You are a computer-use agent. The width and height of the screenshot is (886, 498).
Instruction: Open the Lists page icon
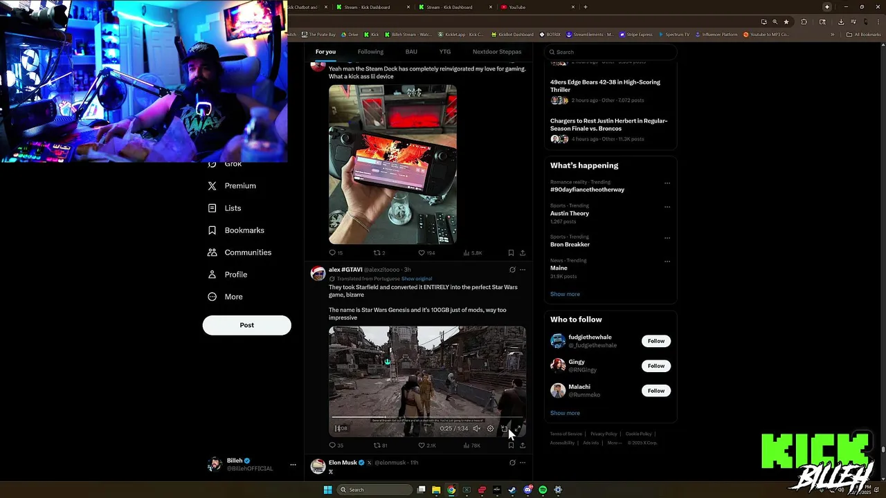pos(212,208)
